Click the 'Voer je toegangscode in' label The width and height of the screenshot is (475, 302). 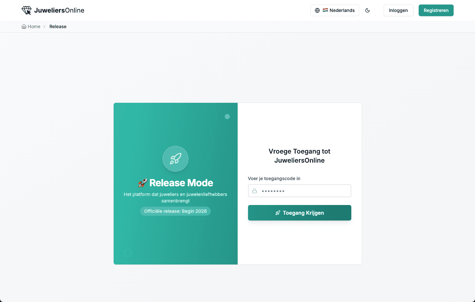(274, 178)
